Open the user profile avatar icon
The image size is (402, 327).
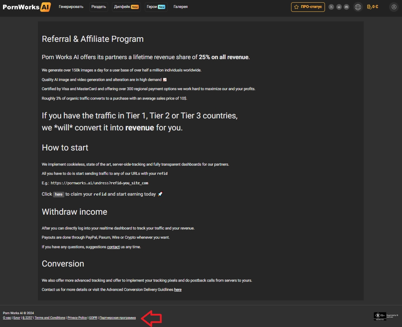(394, 7)
